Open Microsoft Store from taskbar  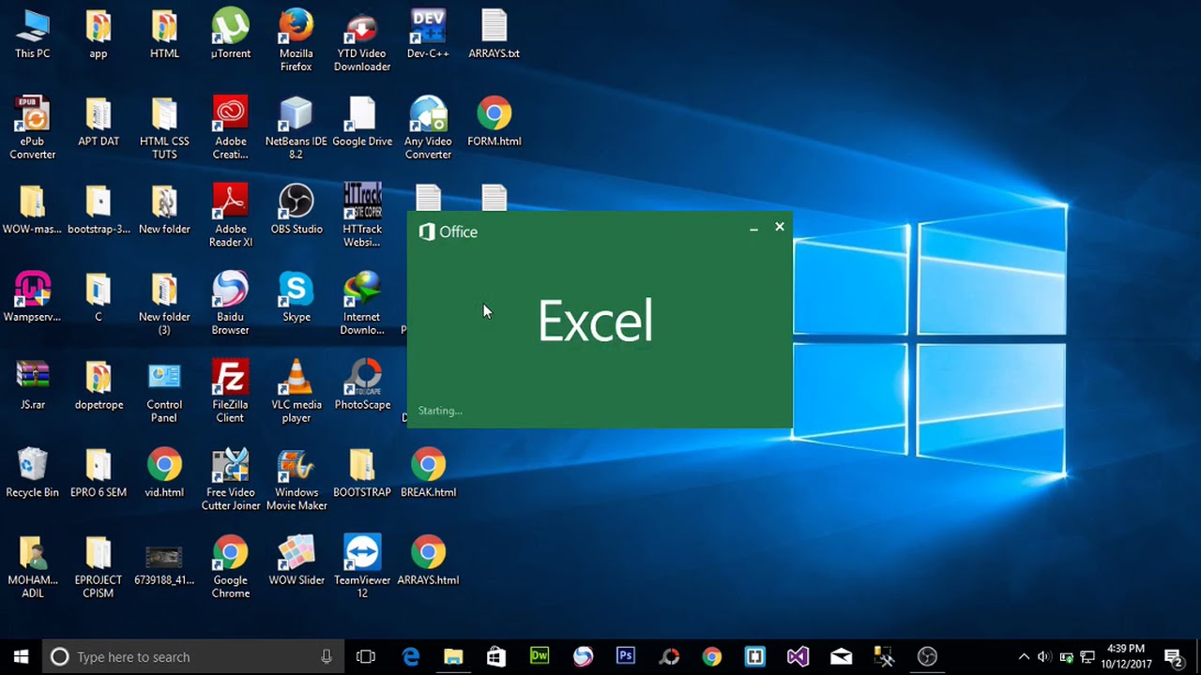(496, 656)
